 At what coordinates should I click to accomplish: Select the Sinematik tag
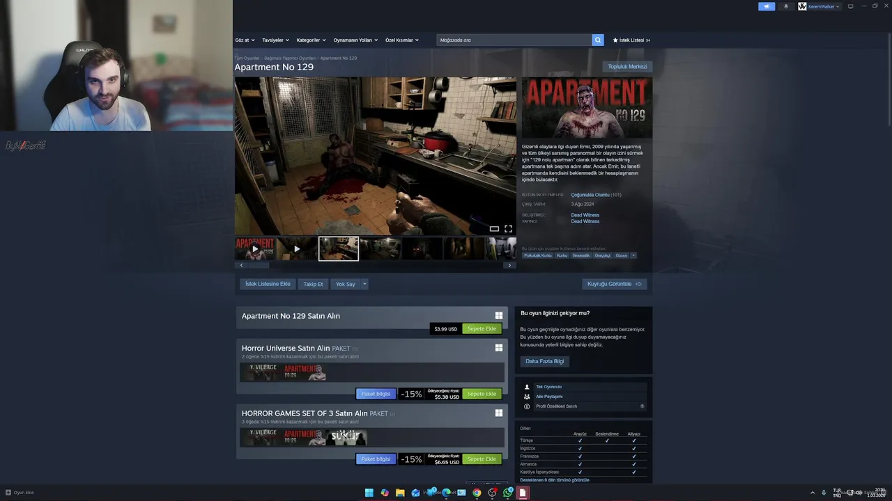click(x=580, y=255)
